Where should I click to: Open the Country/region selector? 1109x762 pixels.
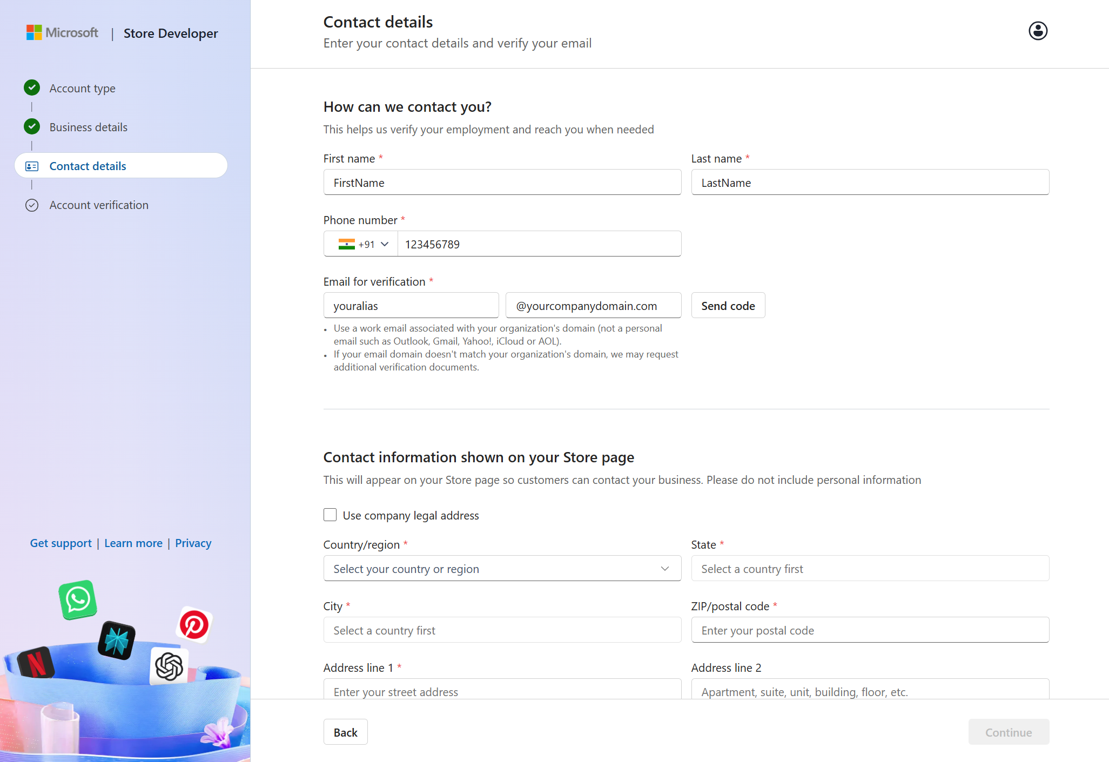click(502, 568)
